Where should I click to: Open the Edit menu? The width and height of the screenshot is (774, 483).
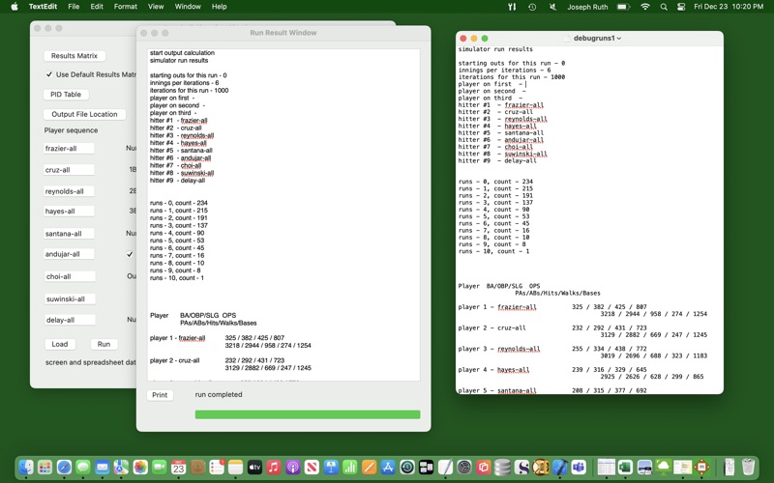point(97,7)
